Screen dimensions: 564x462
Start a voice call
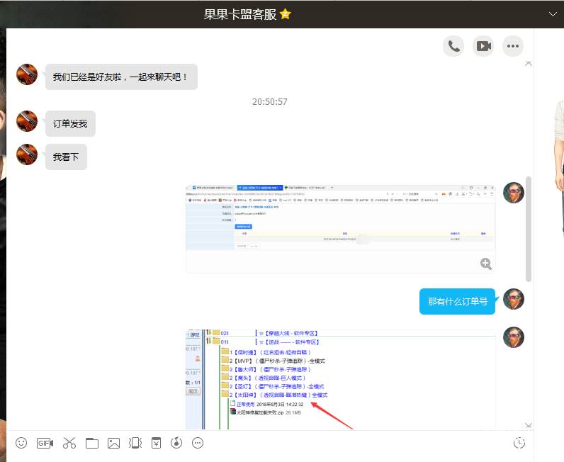tap(453, 46)
